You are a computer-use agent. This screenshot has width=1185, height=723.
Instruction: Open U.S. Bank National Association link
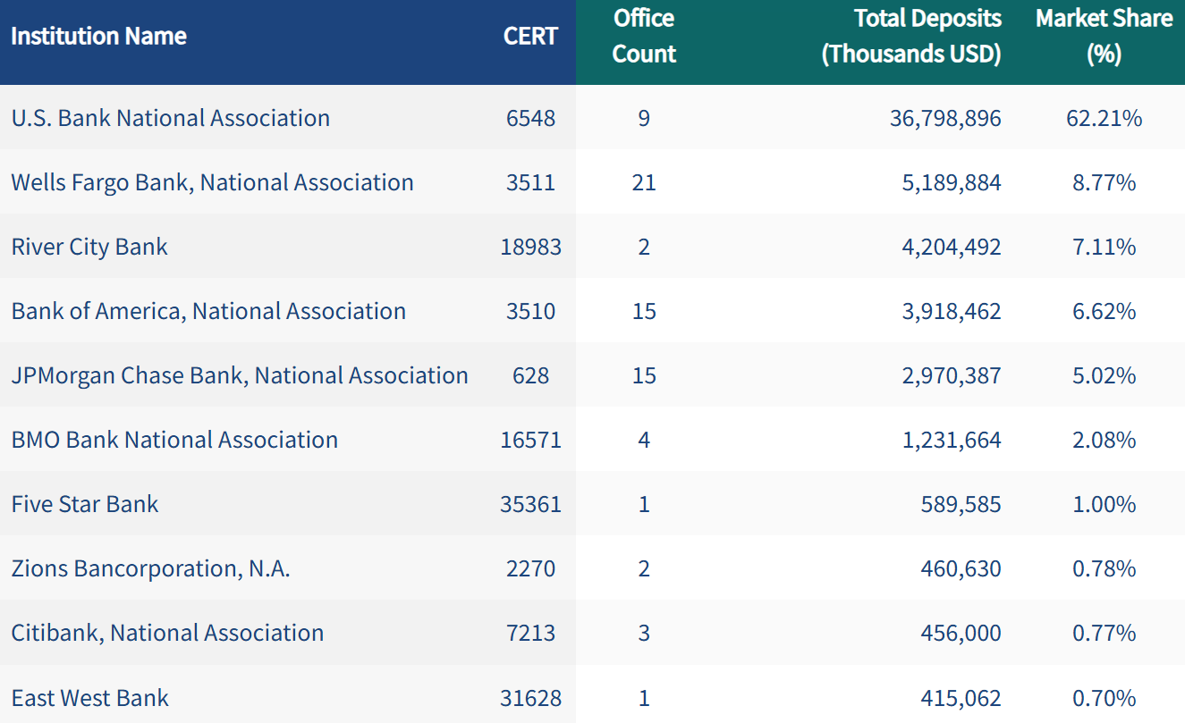point(171,118)
